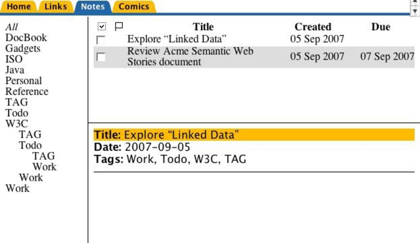Select the Gadgets tag
The height and width of the screenshot is (243, 420).
pyautogui.click(x=23, y=49)
